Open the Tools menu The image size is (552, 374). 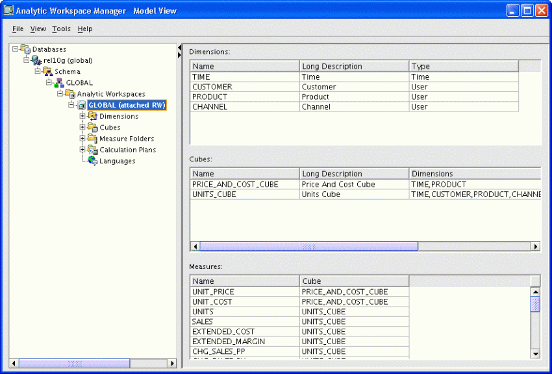(61, 29)
